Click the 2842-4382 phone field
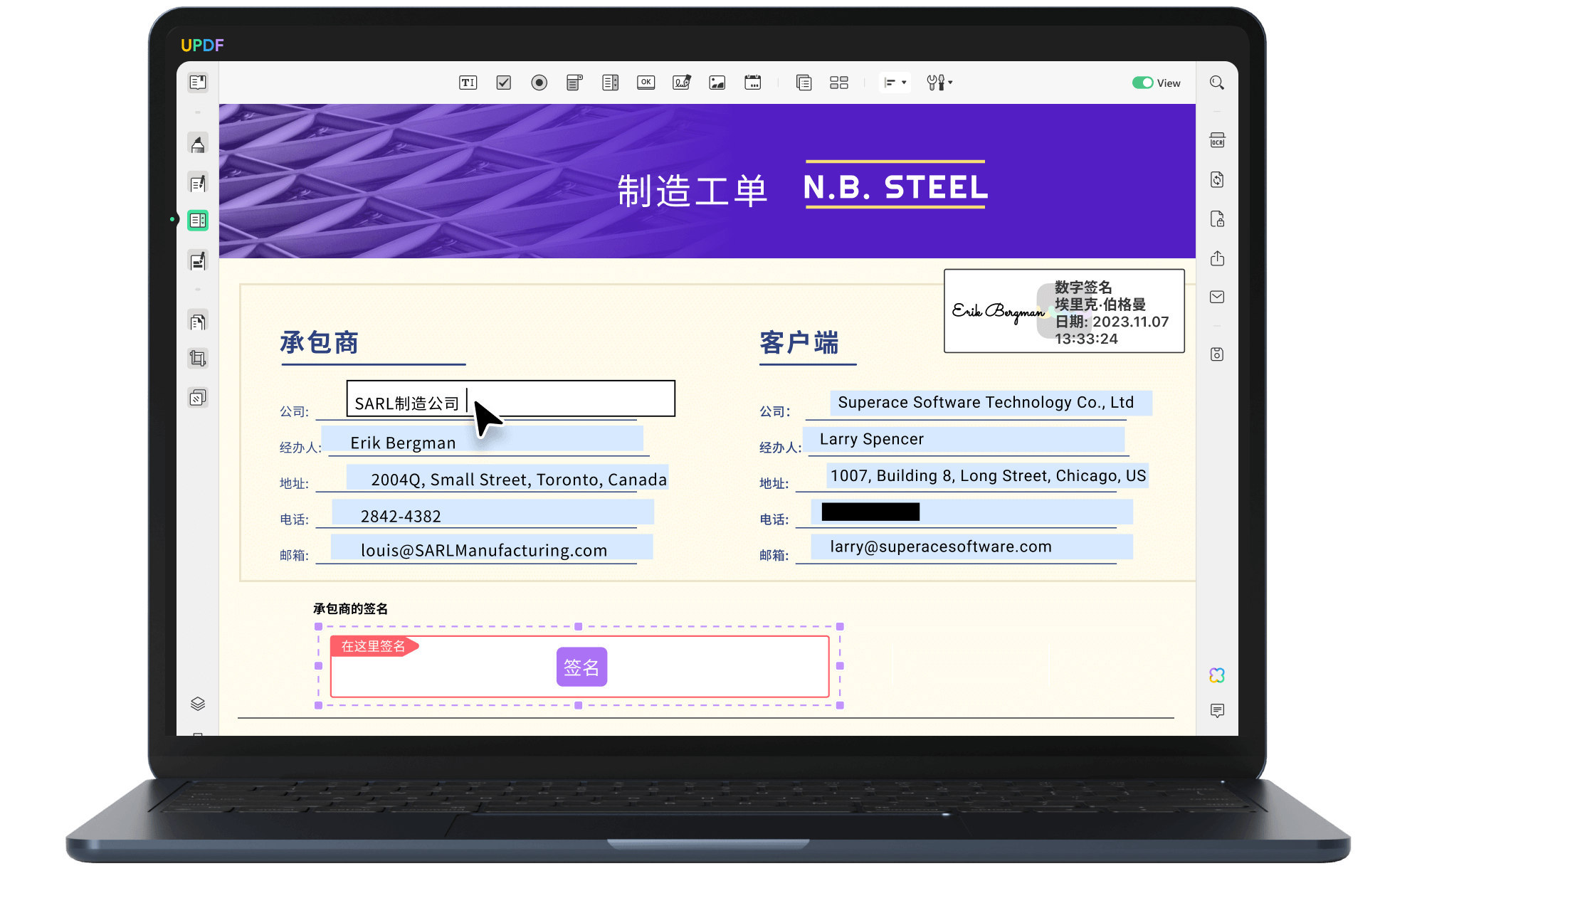This screenshot has width=1580, height=908. pyautogui.click(x=493, y=513)
